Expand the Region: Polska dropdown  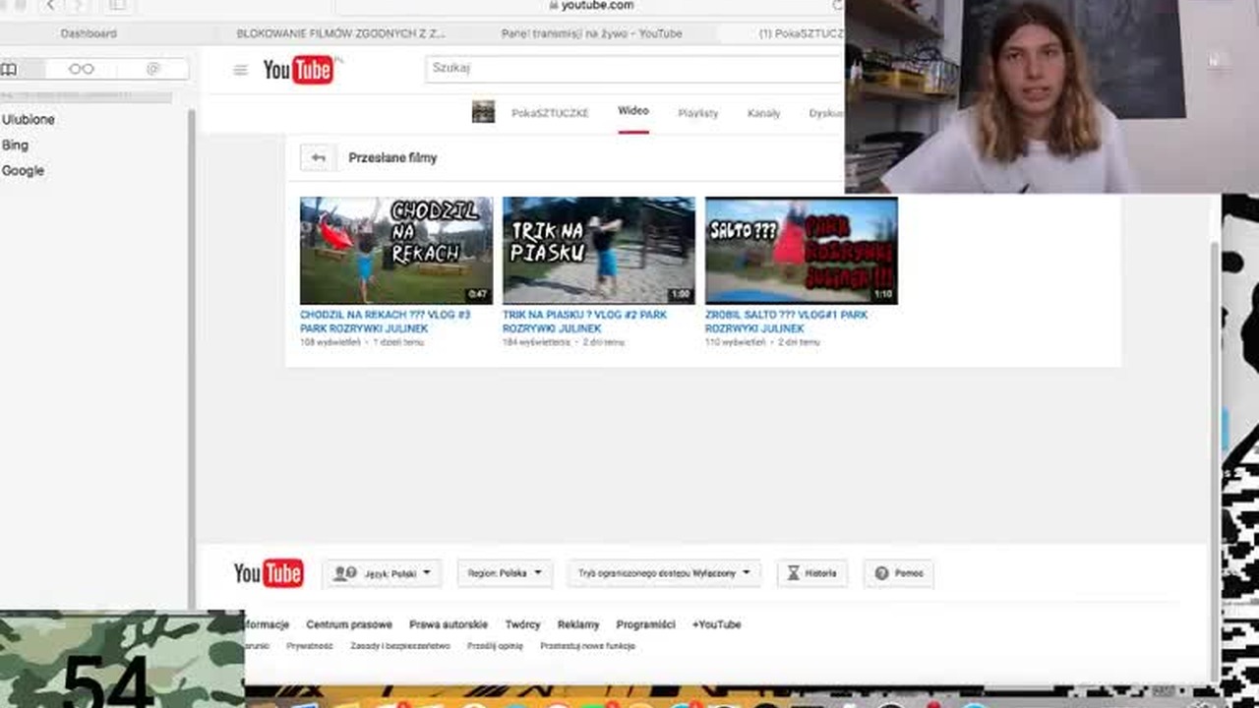pyautogui.click(x=505, y=573)
